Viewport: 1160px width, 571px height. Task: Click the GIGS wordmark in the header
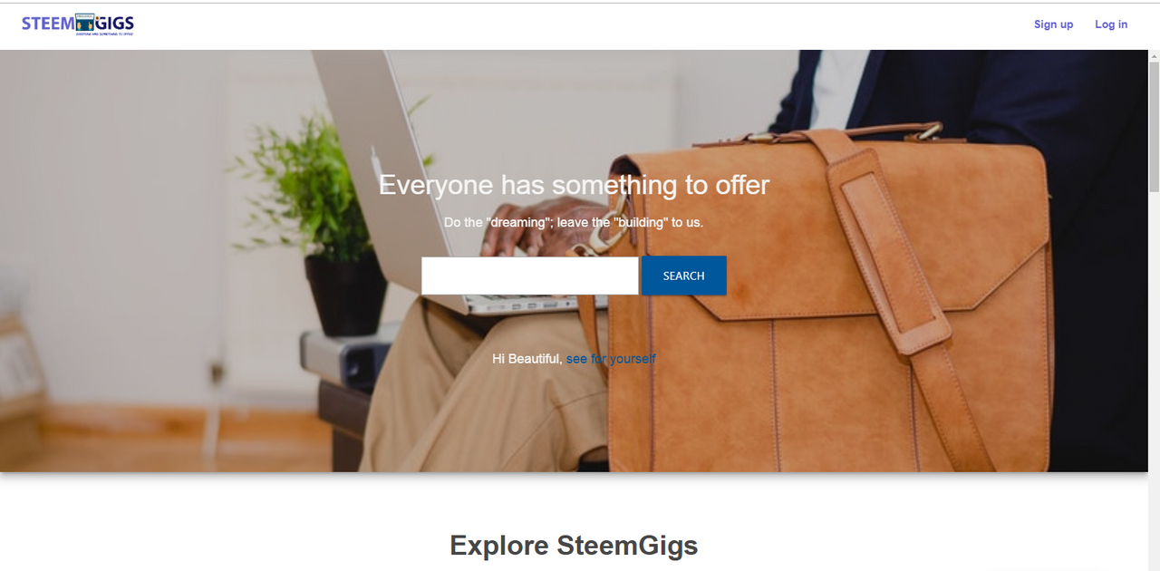(115, 24)
